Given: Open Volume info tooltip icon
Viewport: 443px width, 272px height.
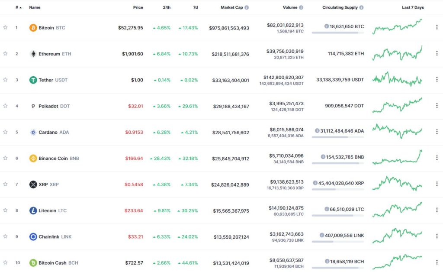Looking at the screenshot, I should (x=301, y=7).
